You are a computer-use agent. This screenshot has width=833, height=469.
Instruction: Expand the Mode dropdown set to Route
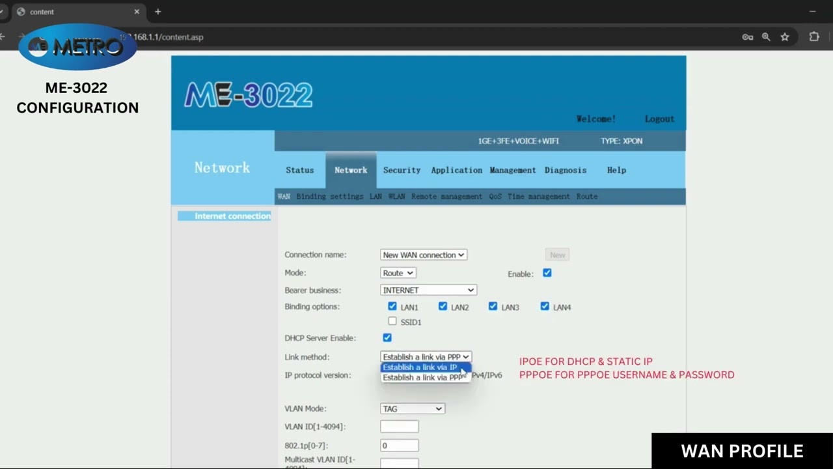pyautogui.click(x=398, y=273)
